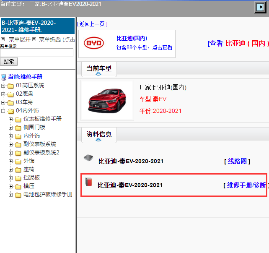Click the folder icon of 外饰
Viewport: 269px width, 253px height.
coord(18,162)
